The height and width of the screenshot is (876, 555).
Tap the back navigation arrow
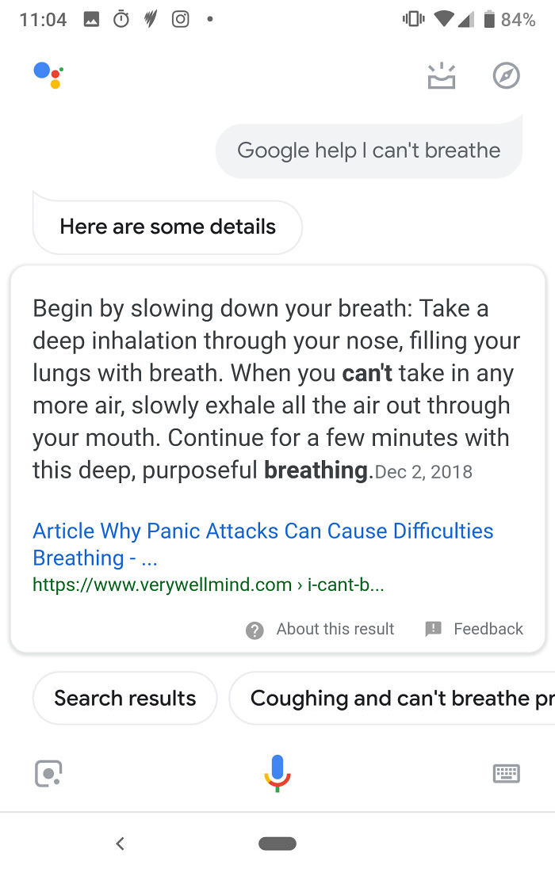tap(120, 844)
